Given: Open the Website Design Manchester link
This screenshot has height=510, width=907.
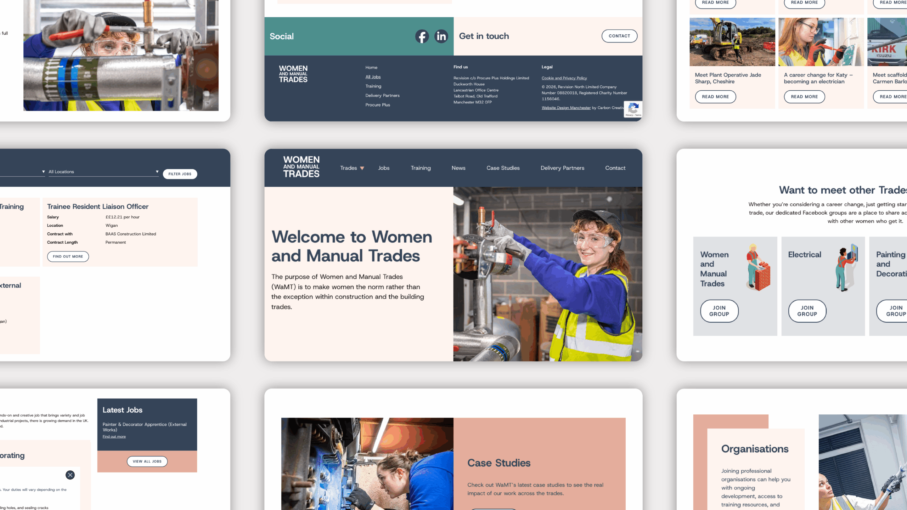Looking at the screenshot, I should coord(566,108).
